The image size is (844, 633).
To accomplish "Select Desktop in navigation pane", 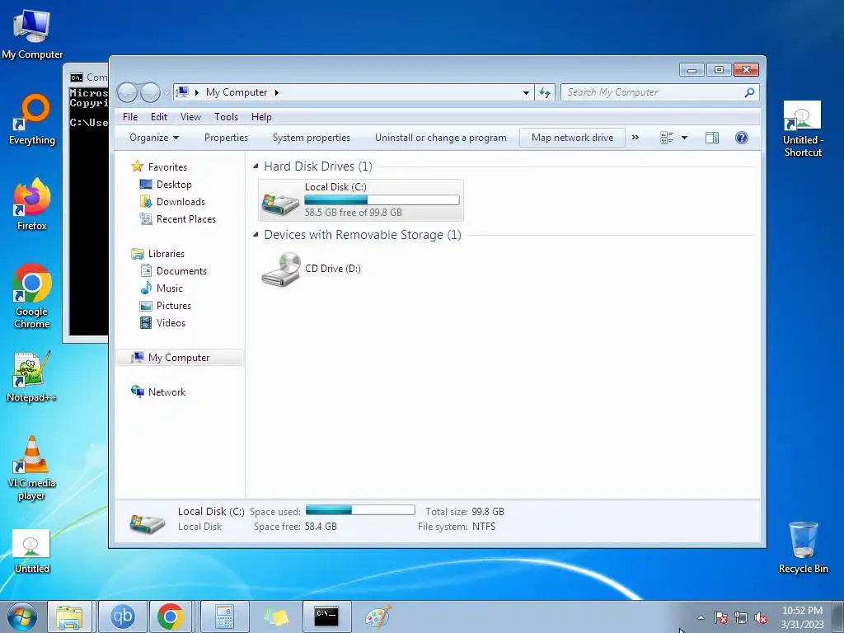I will click(174, 185).
